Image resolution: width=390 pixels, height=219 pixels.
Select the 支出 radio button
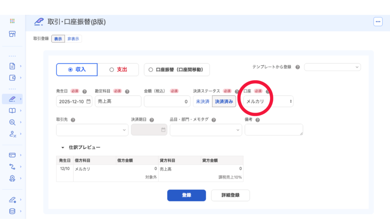click(118, 70)
